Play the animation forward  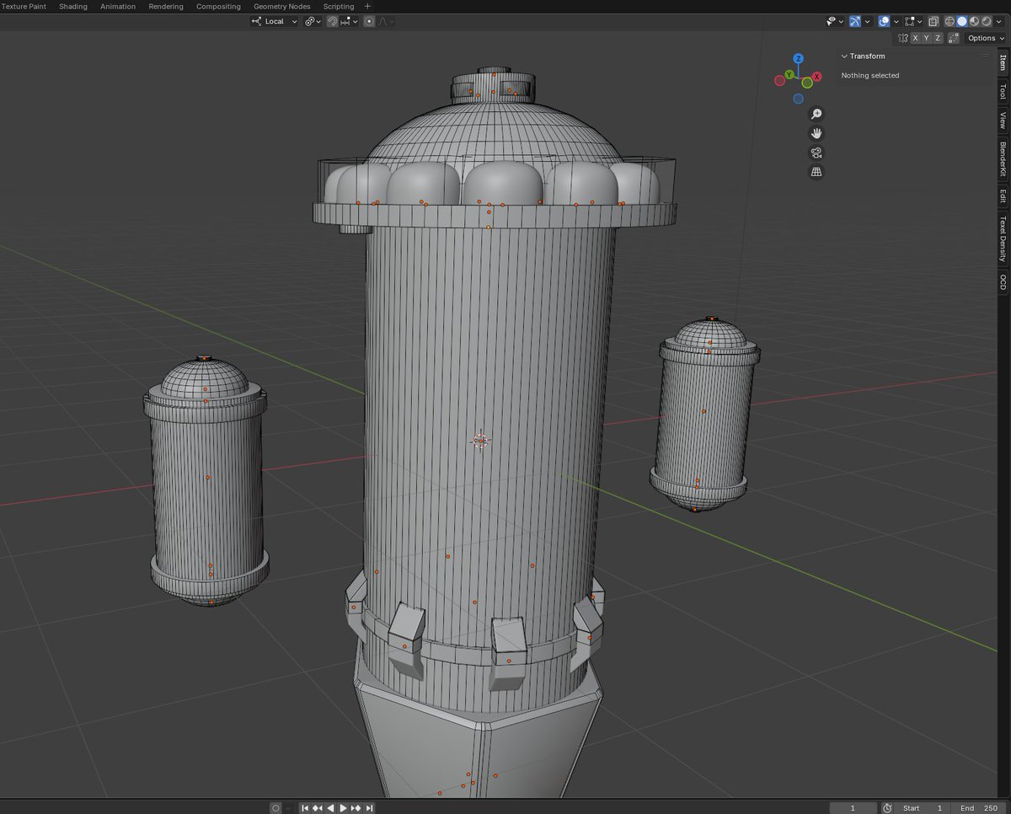[x=343, y=808]
